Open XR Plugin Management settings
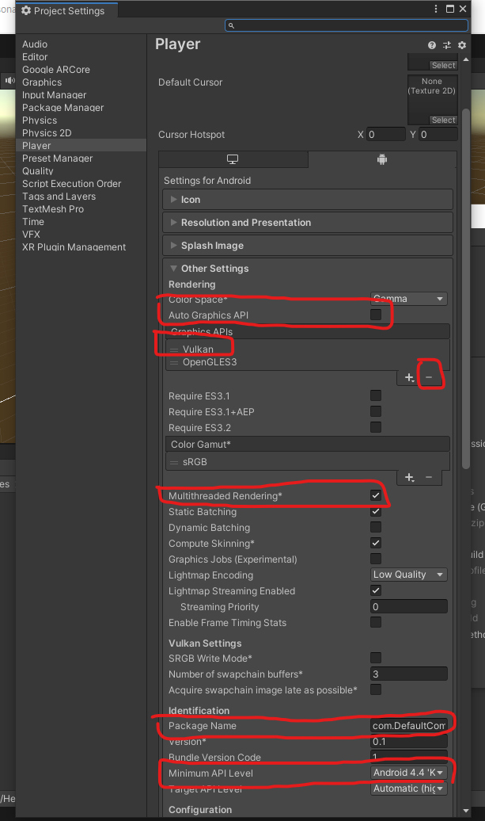 [74, 247]
